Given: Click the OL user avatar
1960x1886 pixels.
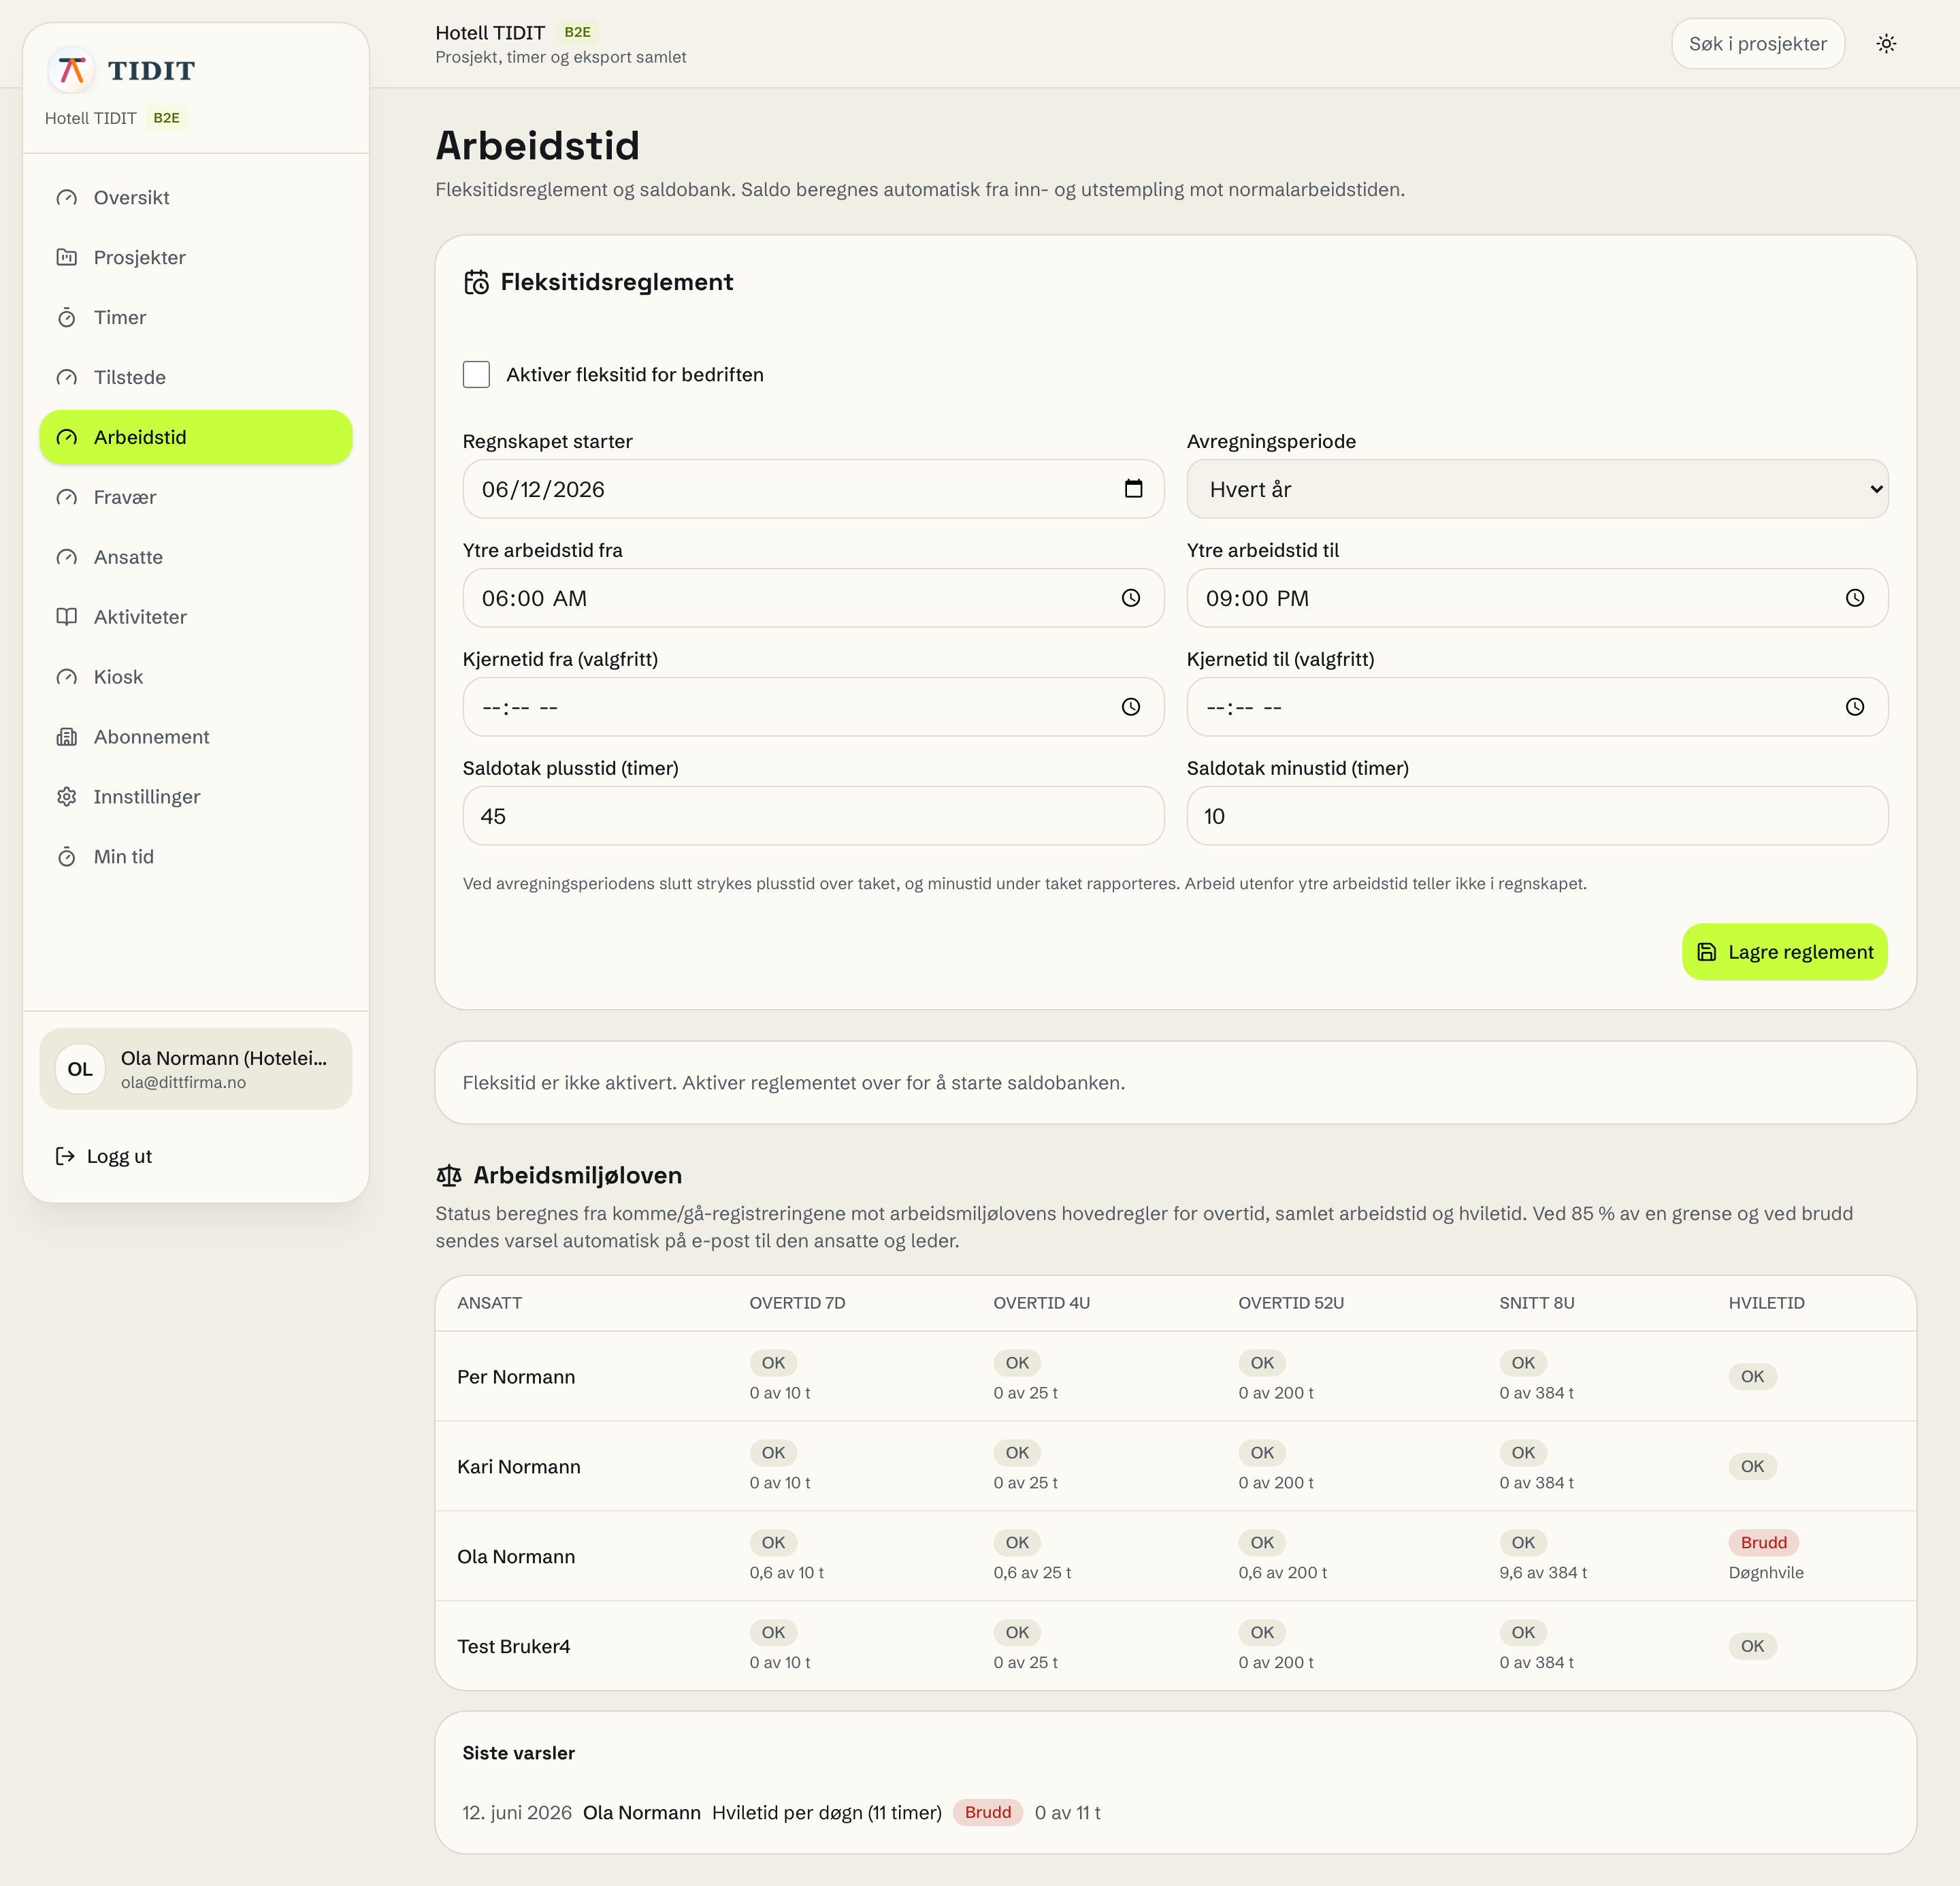Looking at the screenshot, I should coord(80,1068).
